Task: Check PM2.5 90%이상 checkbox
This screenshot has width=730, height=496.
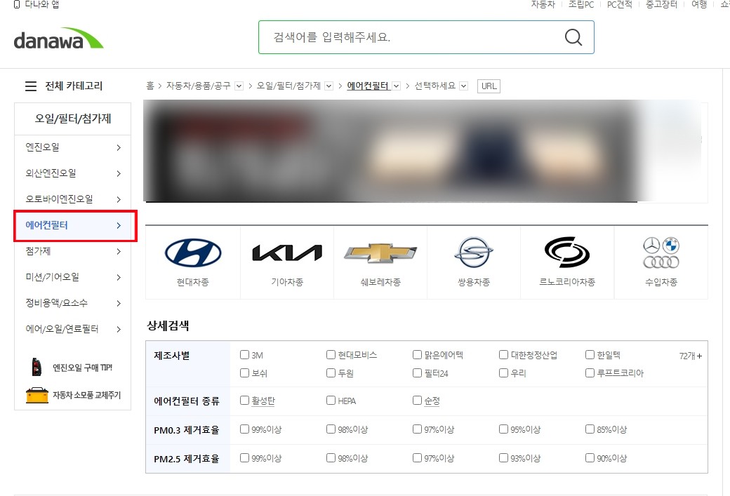Action: 590,458
